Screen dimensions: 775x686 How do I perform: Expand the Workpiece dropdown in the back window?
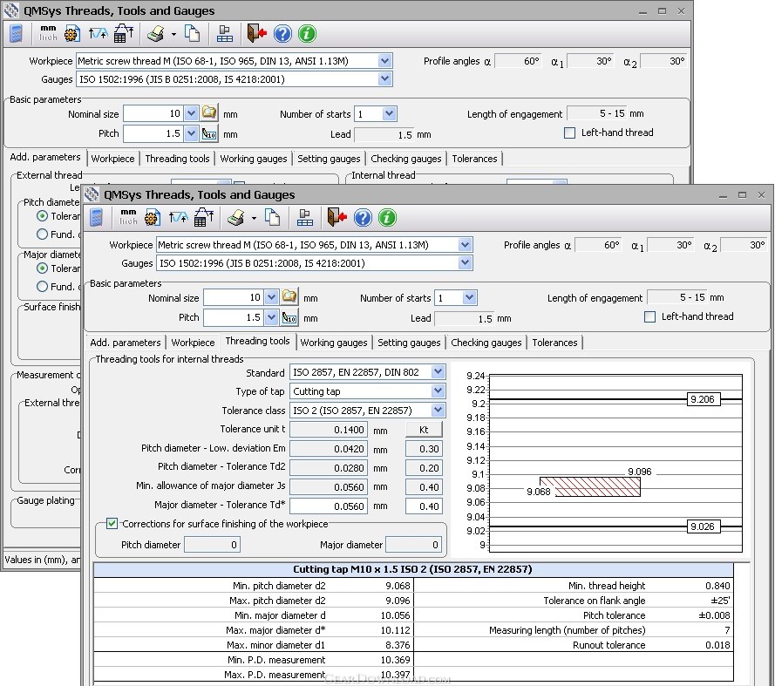coord(384,61)
